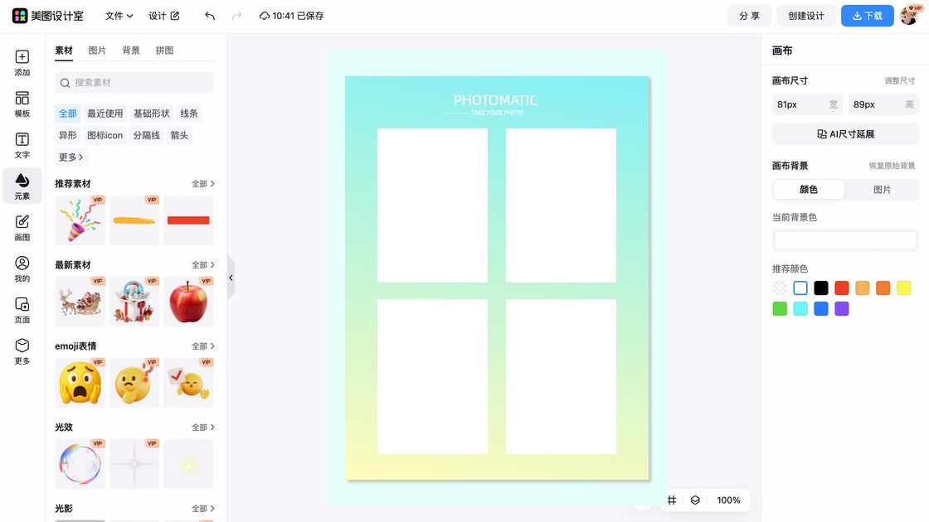View all 光效 via 全部
Screen dimensions: 929x522
[202, 428]
